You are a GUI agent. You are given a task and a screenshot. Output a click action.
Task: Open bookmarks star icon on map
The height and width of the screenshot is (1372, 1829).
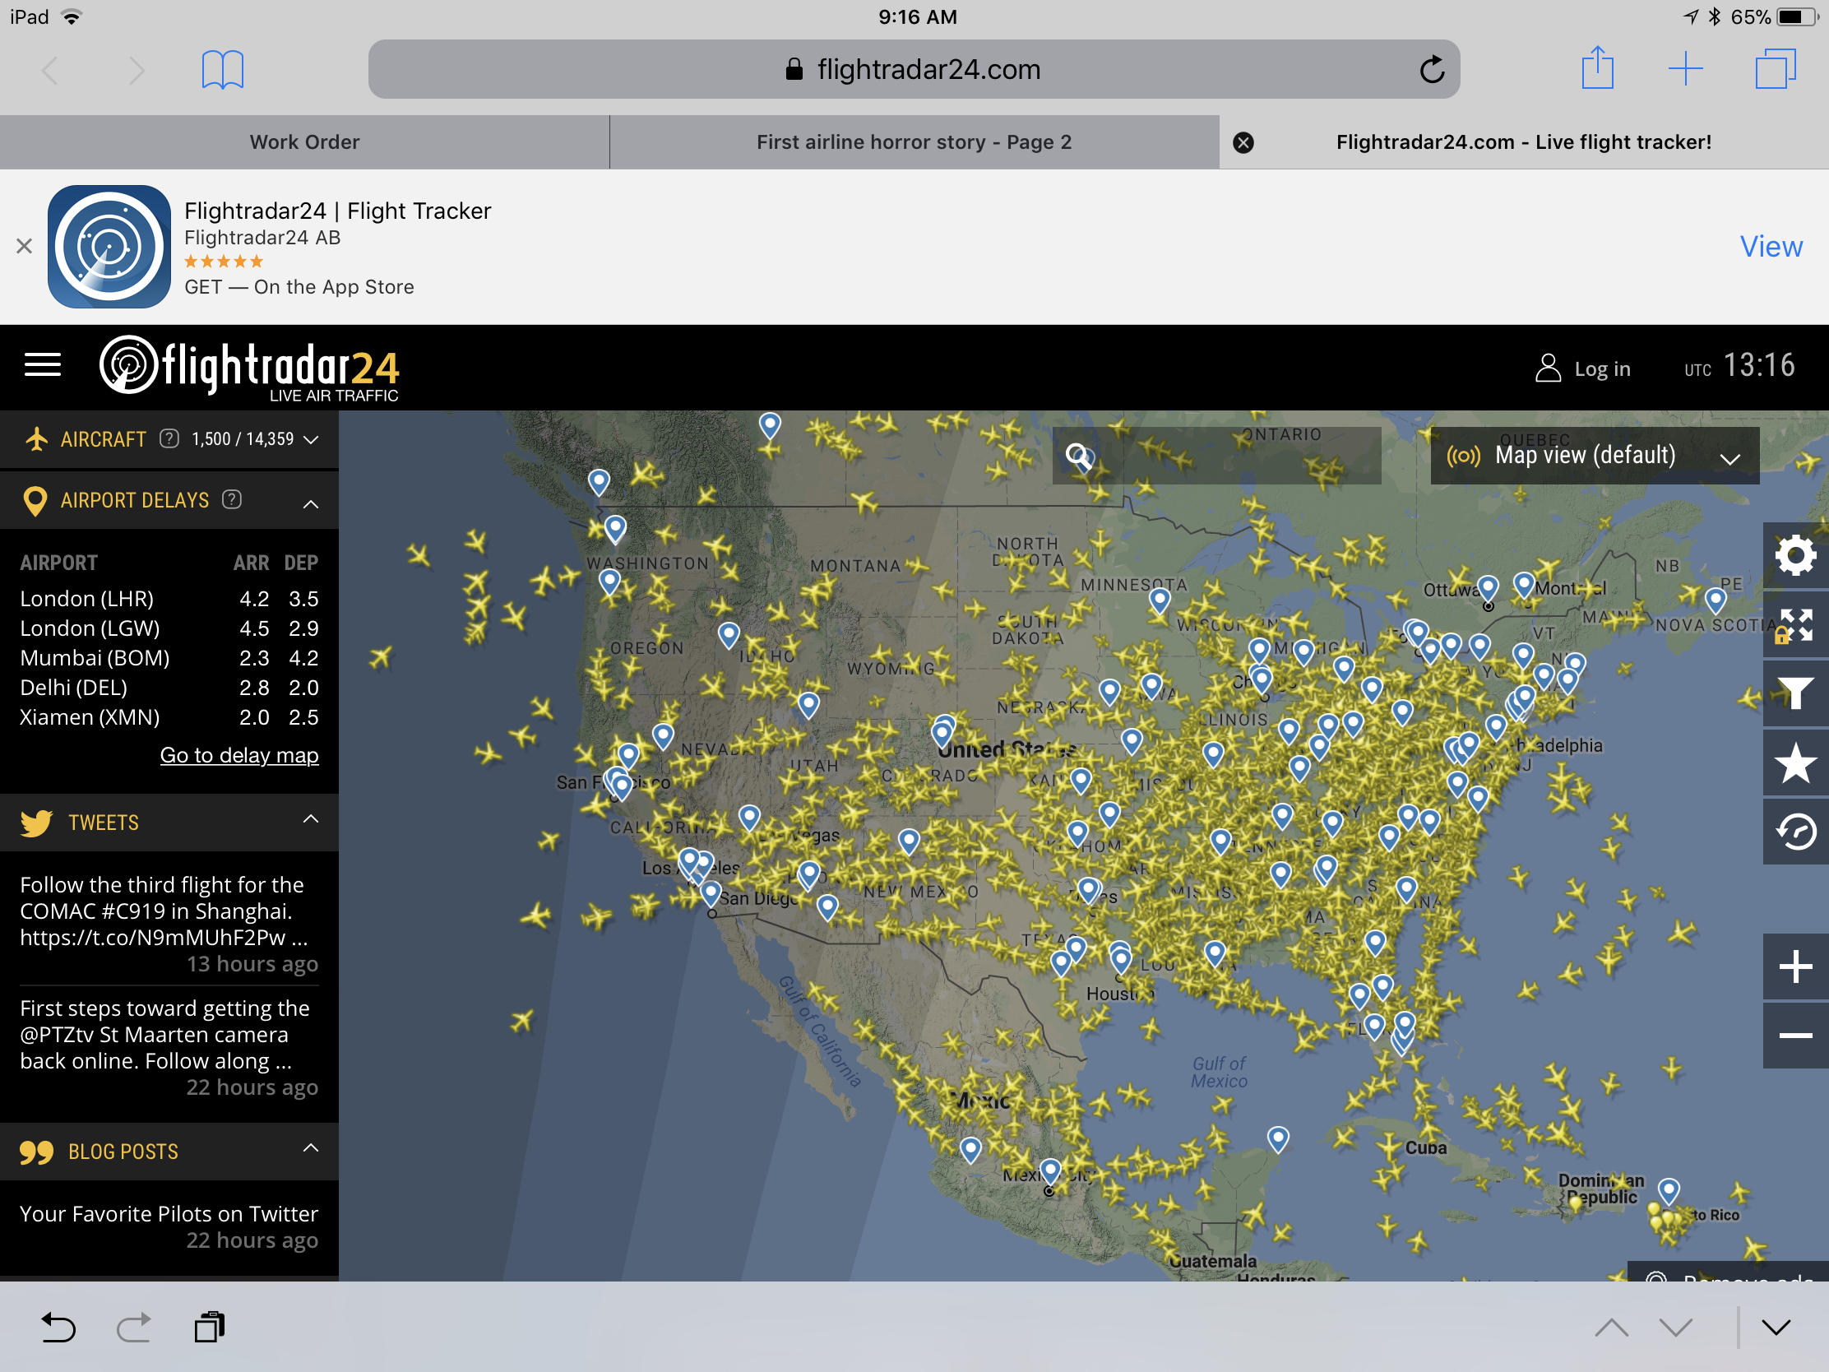pyautogui.click(x=1794, y=762)
